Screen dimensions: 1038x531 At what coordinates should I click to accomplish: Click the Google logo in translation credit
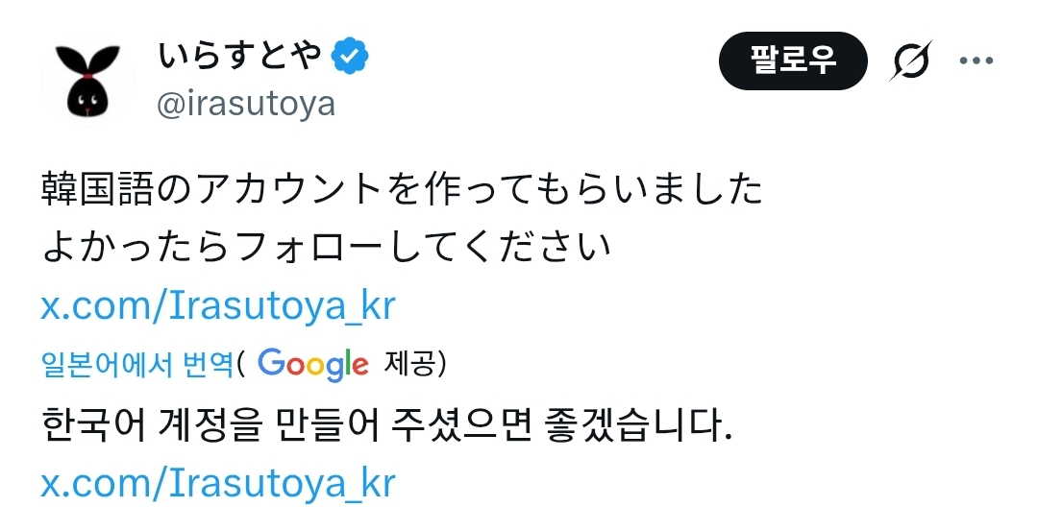(313, 364)
